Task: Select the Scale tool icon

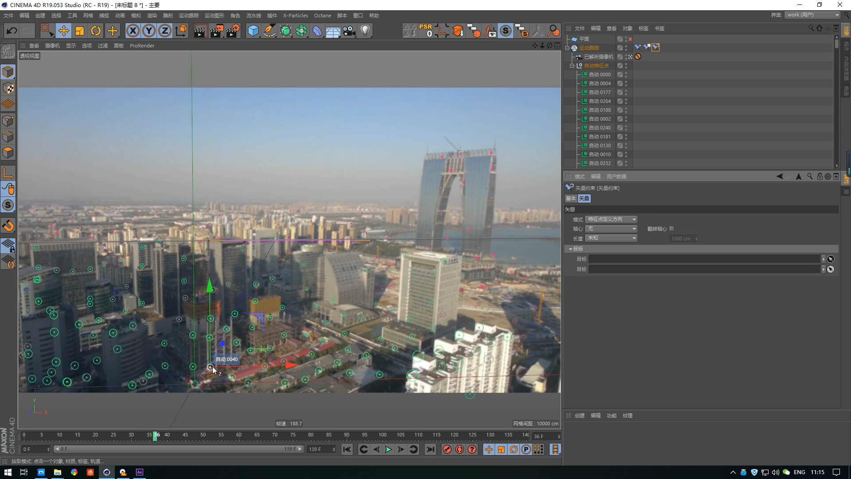Action: 80,31
